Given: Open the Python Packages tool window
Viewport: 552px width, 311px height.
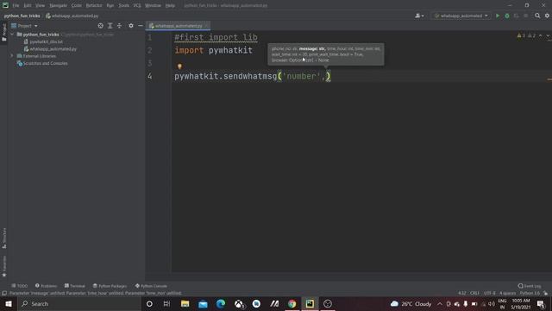Looking at the screenshot, I should (x=110, y=286).
